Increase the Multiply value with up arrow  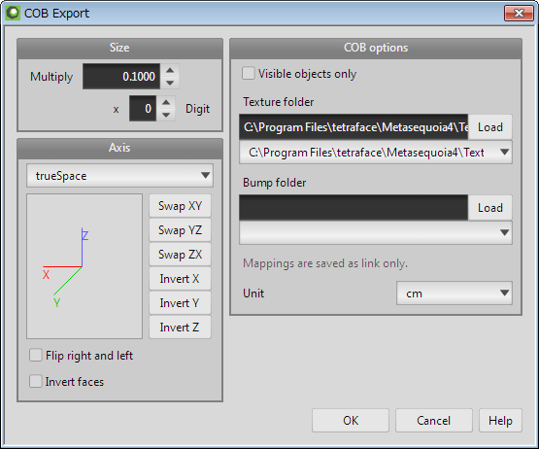click(x=170, y=70)
